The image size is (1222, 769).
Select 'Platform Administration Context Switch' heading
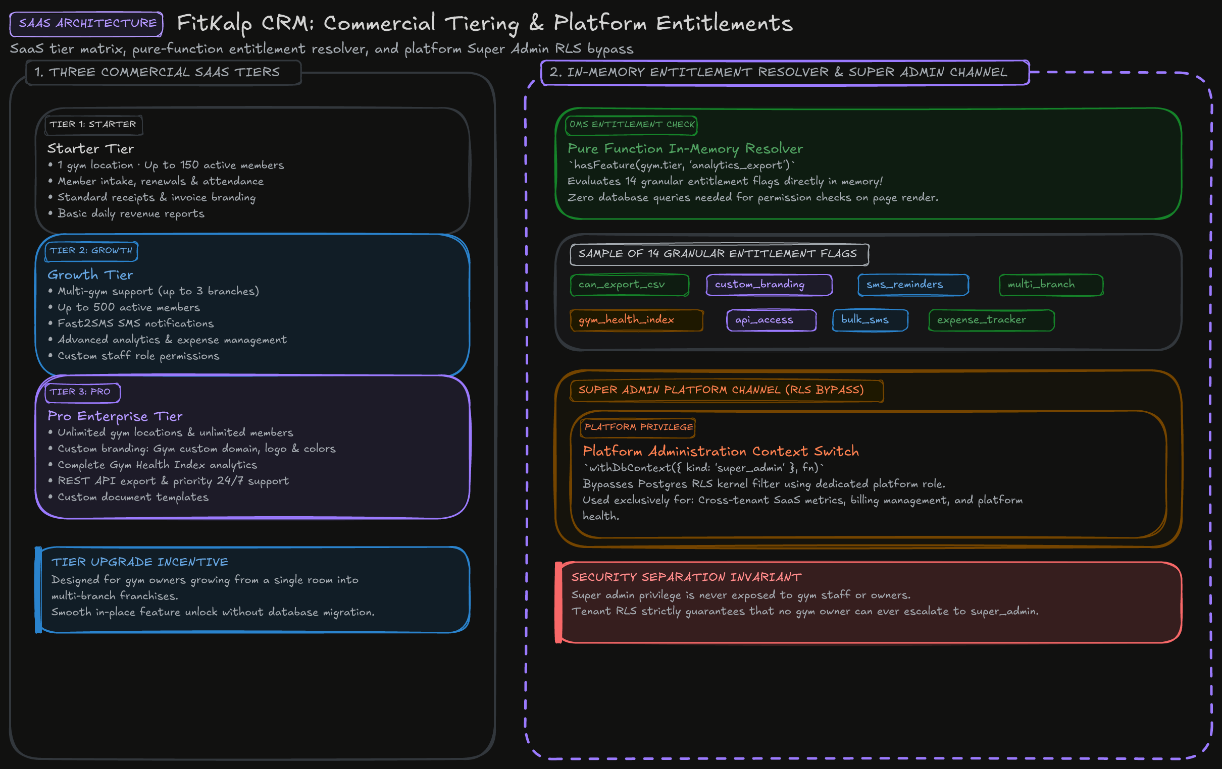click(721, 452)
